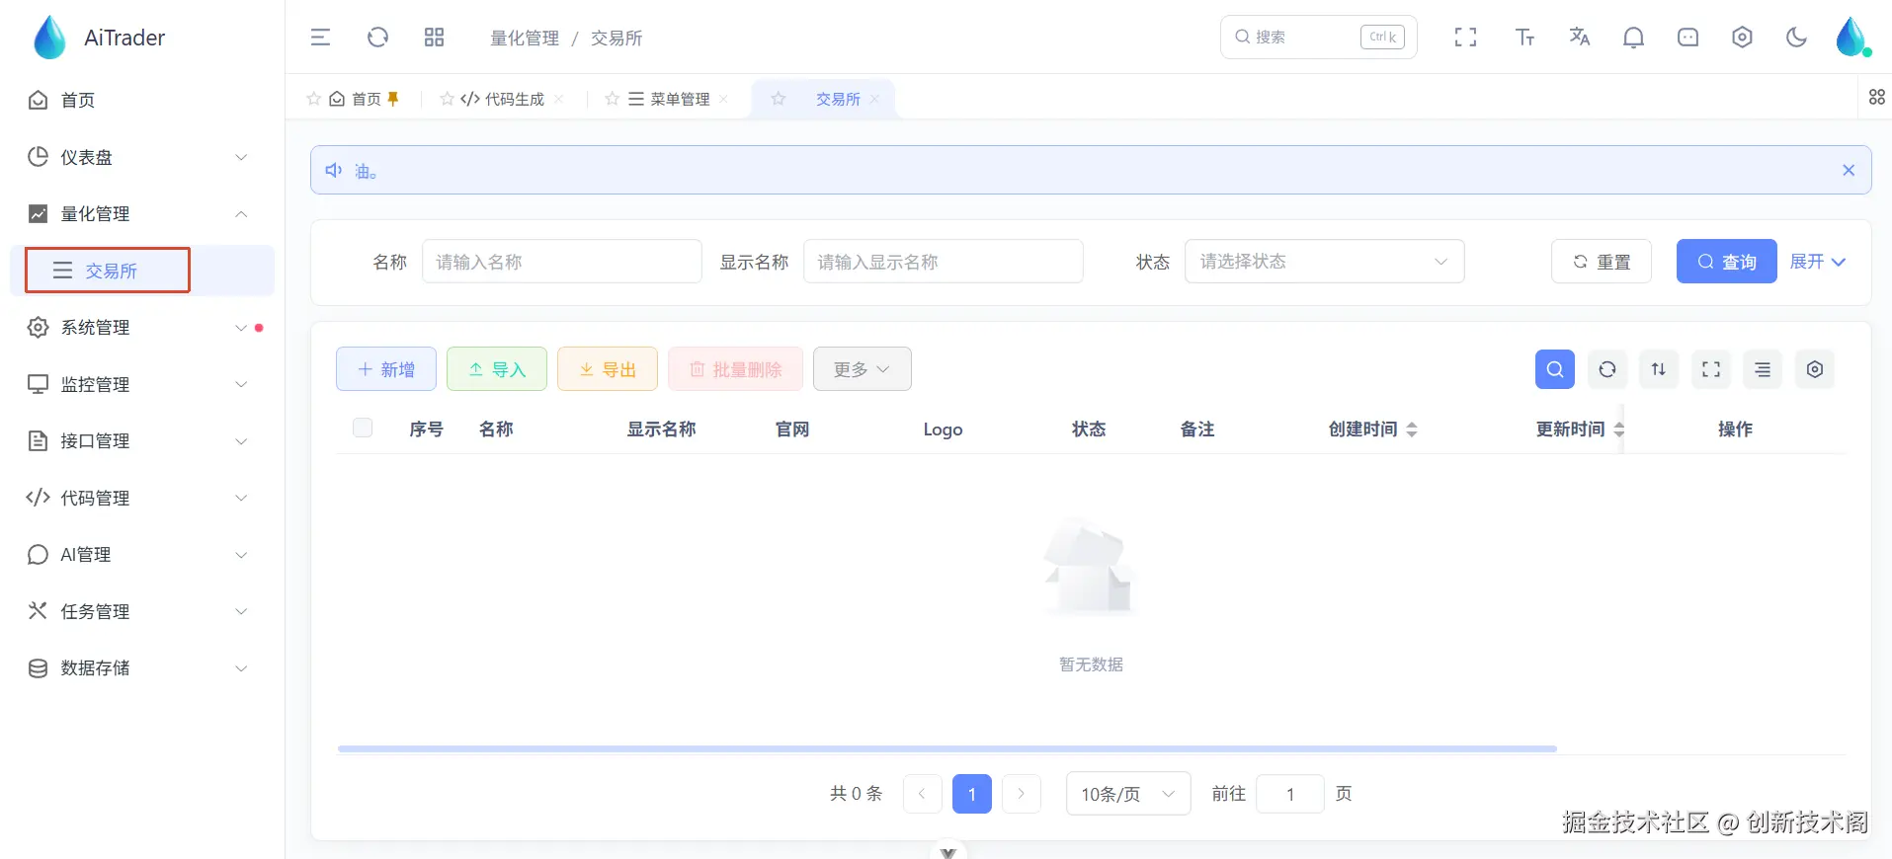Check the select-all checkbox in table header

[x=363, y=428]
